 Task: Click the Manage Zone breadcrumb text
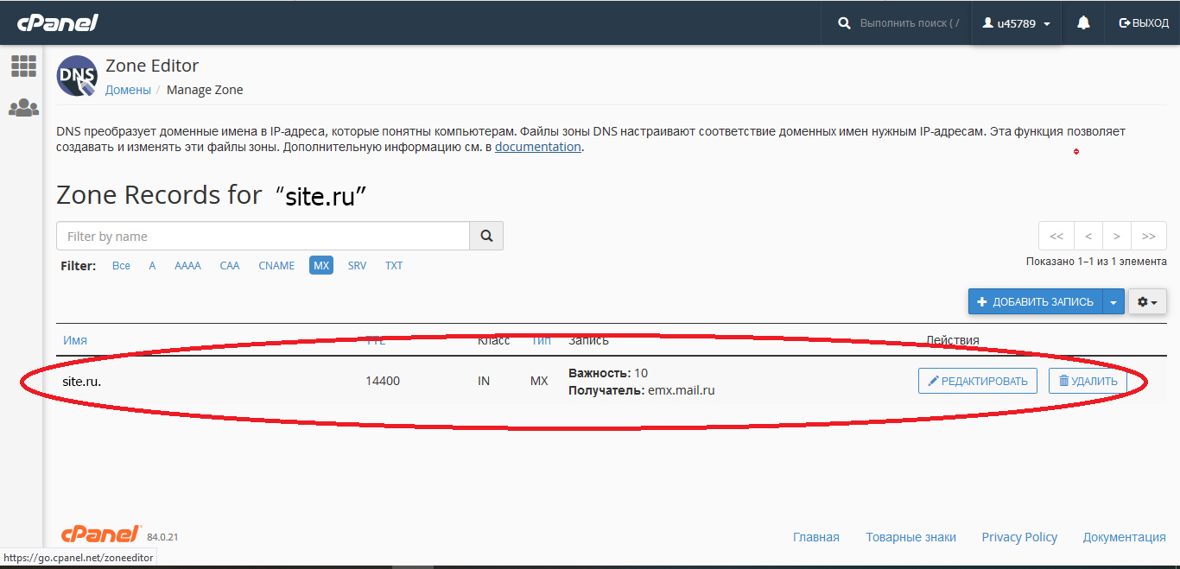(205, 90)
